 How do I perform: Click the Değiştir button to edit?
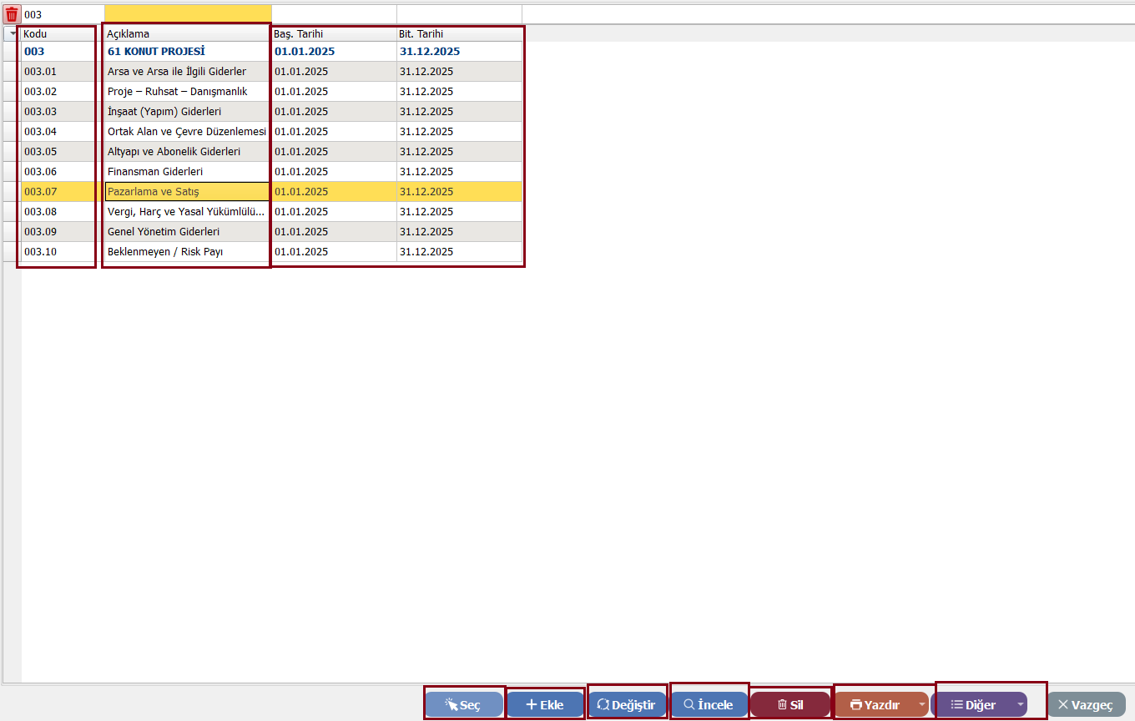pos(627,704)
